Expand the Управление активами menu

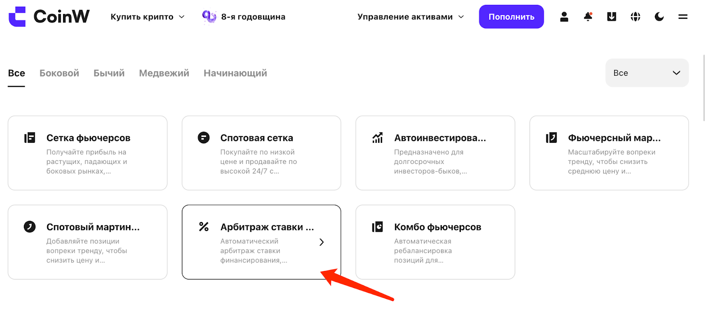point(411,17)
